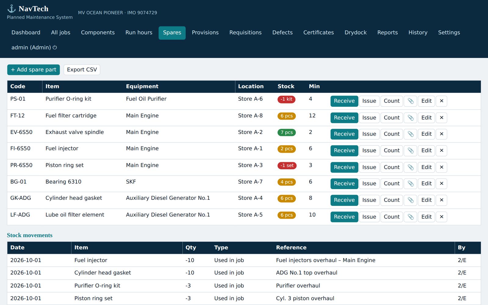Open attachments for Purifier O-ring kit

click(411, 101)
